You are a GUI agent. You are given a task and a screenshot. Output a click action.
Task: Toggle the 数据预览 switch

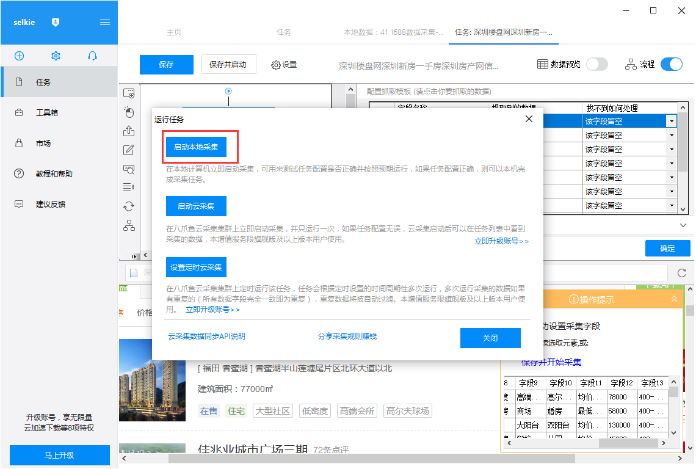[596, 64]
